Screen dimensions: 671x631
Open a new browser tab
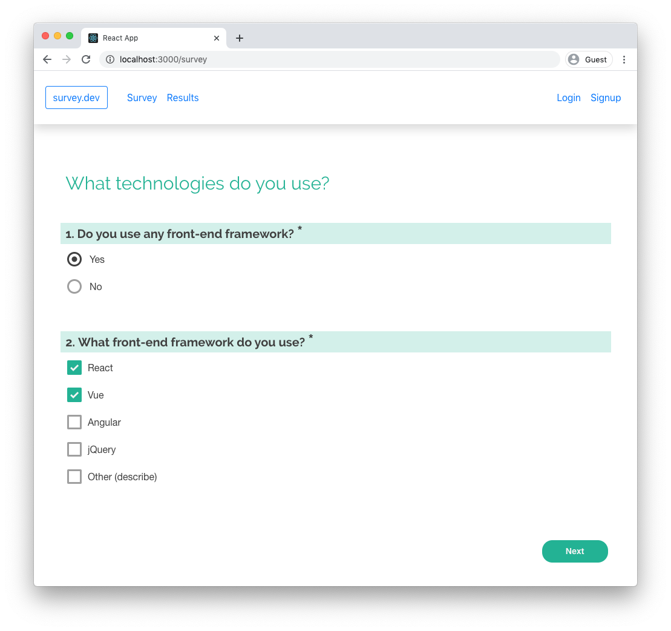pyautogui.click(x=239, y=38)
